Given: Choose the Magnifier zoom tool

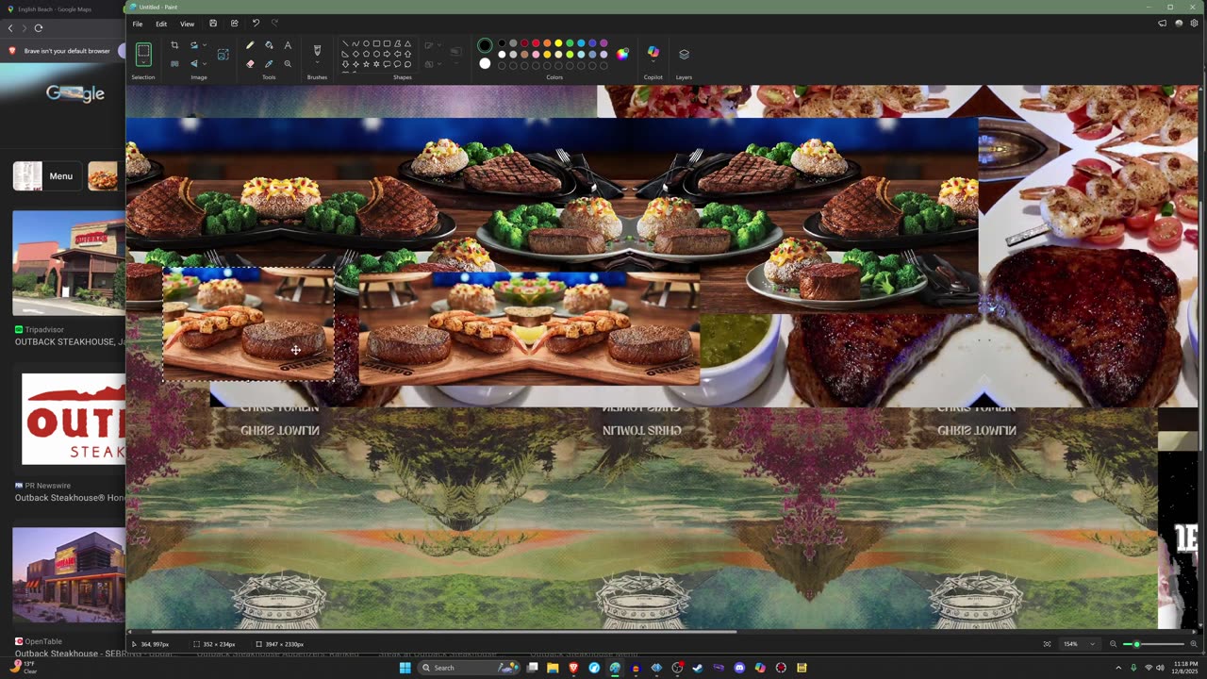Looking at the screenshot, I should pyautogui.click(x=288, y=64).
